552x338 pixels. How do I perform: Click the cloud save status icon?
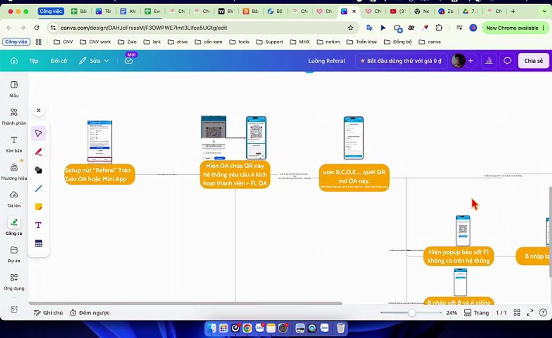(129, 61)
